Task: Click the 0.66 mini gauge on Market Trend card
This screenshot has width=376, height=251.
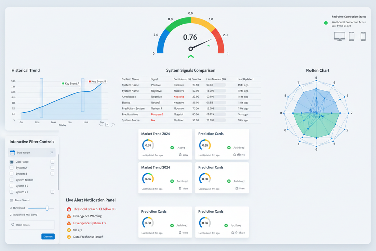Action: pyautogui.click(x=148, y=179)
